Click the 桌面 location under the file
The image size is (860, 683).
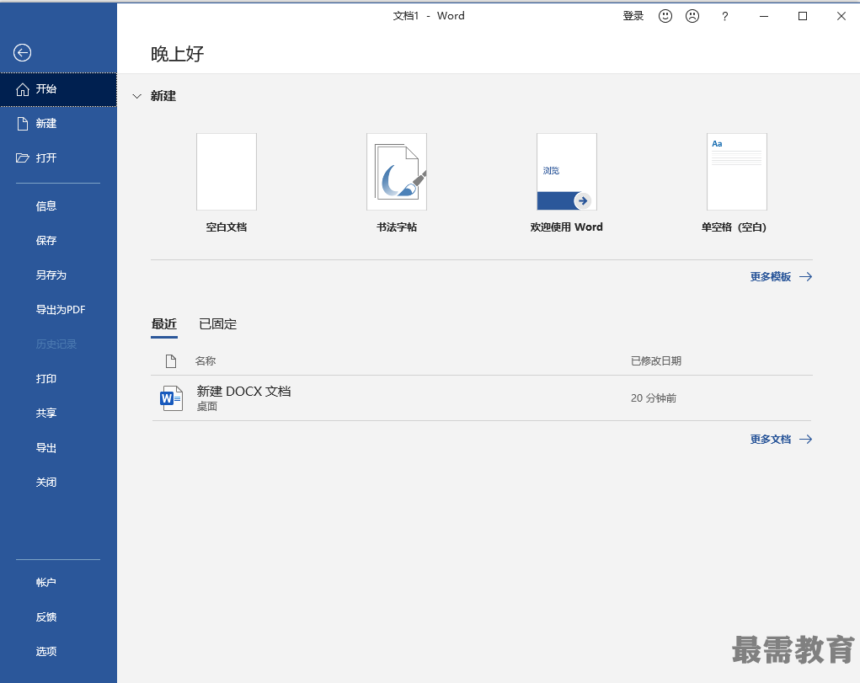click(207, 407)
